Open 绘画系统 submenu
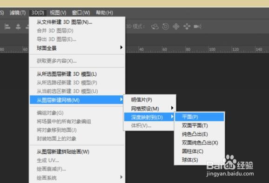269x183 pixels. (77, 178)
